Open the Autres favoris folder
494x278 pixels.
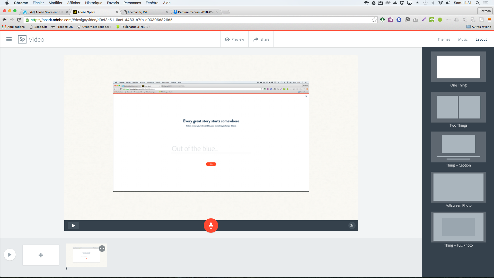(479, 27)
